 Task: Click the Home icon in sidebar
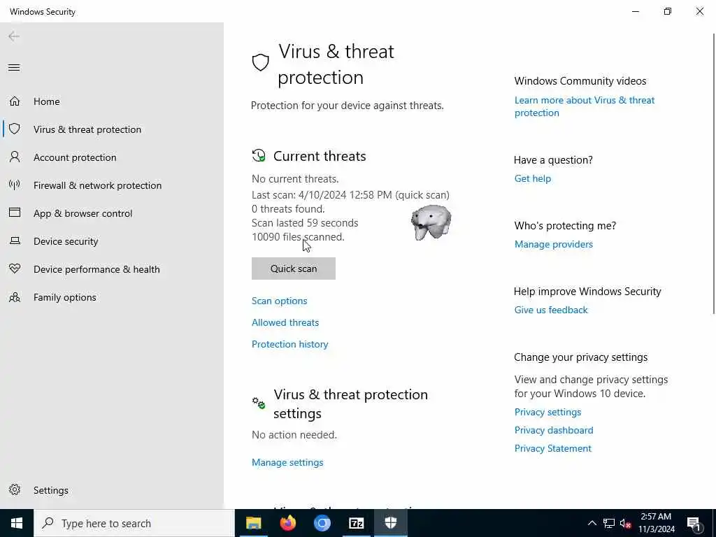click(14, 101)
